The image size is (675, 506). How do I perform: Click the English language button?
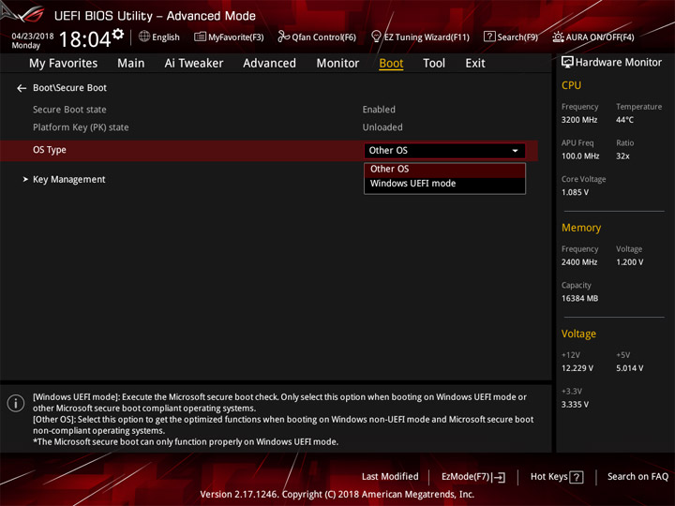click(x=159, y=37)
